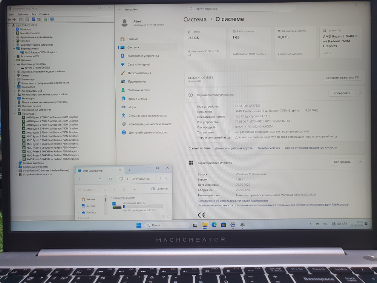Viewport: 377px width, 283px height.
Task: Open the Действие menu in Device Manager
Action: [x=23, y=14]
